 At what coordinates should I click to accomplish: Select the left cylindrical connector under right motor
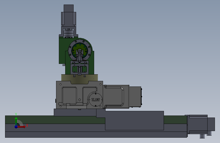click(202, 136)
